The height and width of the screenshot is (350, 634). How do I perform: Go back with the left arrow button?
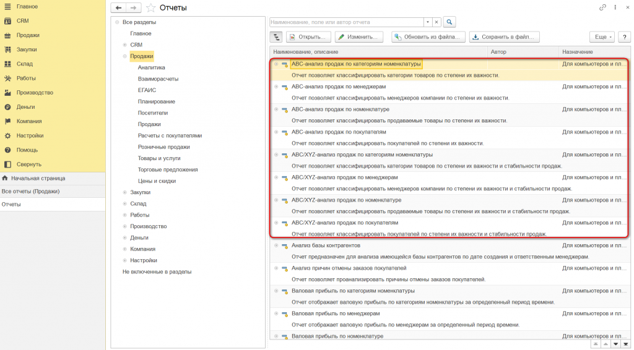pos(118,7)
